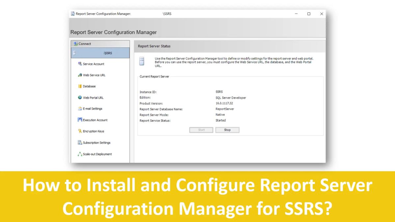The image size is (395, 222).
Task: Select the Scale-out Deployment network icon
Action: (x=79, y=154)
